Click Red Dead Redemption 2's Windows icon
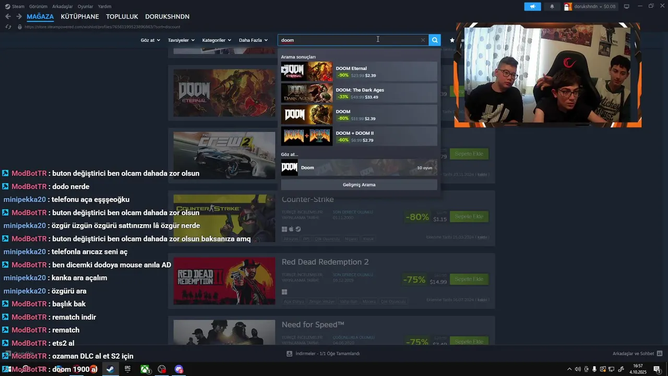 [x=284, y=291]
